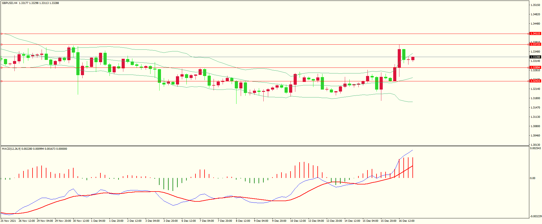The height and width of the screenshot is (224, 542).
Task: Click the 7 Dec 20:00 time label
Action: coord(225,221)
